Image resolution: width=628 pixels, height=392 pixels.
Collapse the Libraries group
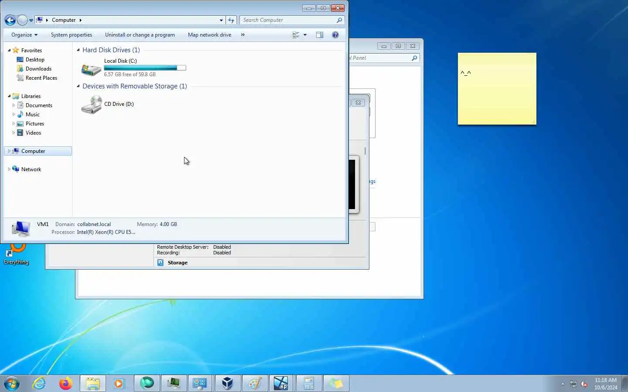9,96
